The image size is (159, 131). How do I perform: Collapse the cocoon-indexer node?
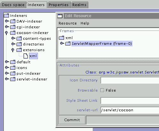6,33
